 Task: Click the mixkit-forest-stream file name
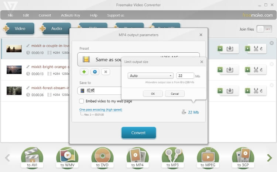50,88
